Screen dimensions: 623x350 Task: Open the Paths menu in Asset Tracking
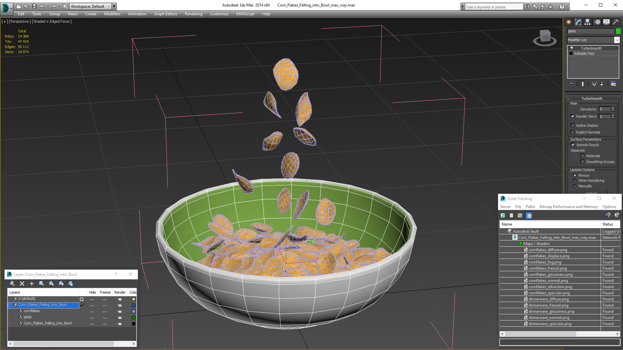point(530,207)
